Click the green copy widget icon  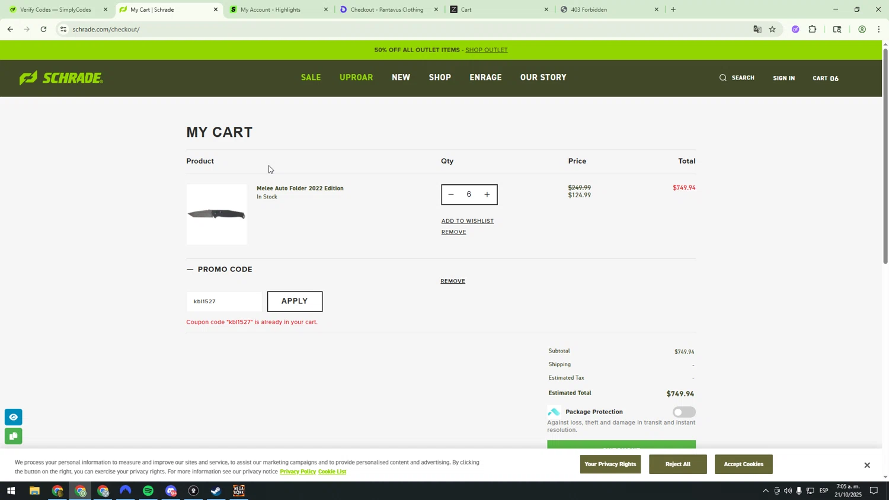point(13,436)
